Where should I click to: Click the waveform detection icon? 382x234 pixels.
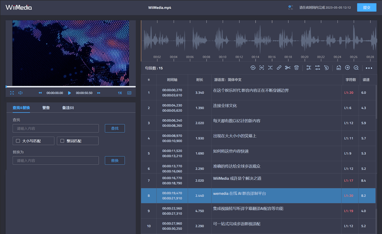click(x=262, y=68)
